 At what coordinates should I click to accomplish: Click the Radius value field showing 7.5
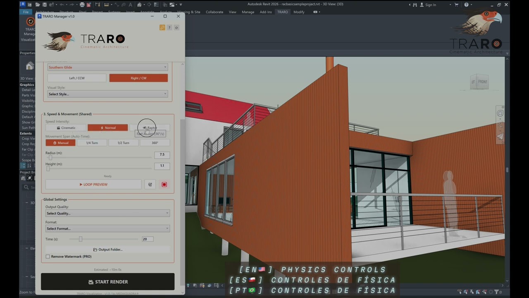click(162, 154)
